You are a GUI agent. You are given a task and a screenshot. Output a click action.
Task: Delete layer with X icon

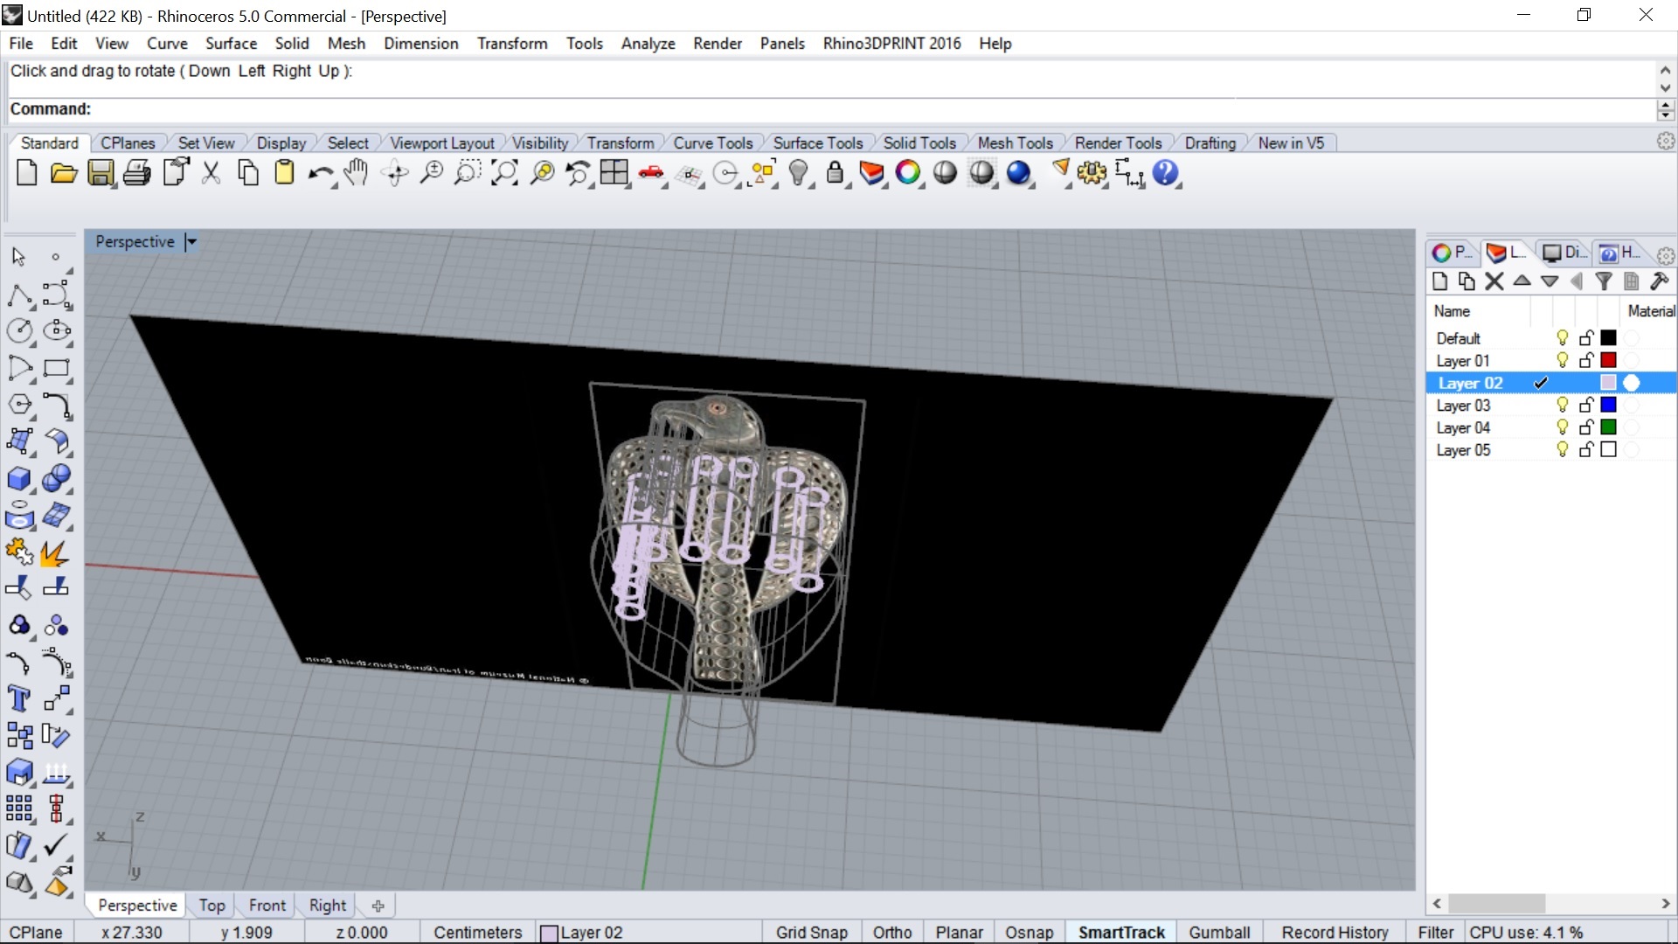(1494, 281)
